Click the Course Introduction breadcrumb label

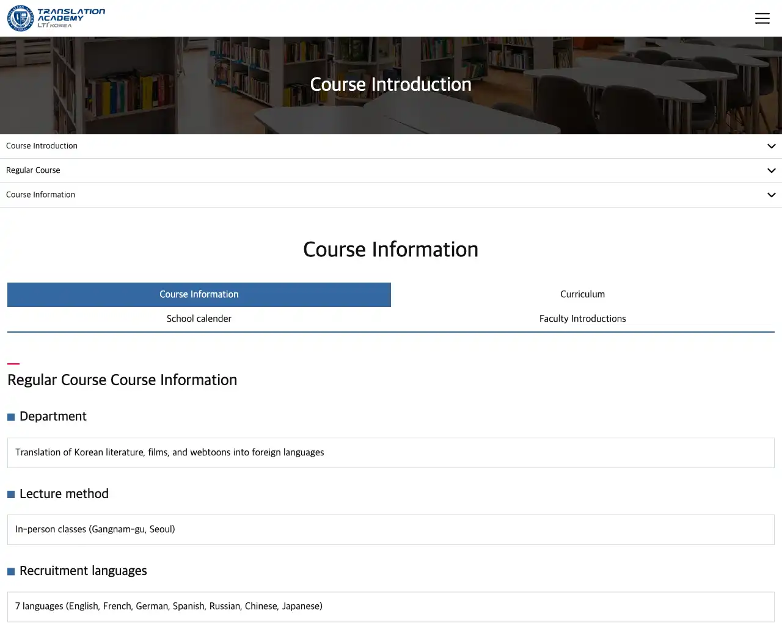tap(42, 146)
